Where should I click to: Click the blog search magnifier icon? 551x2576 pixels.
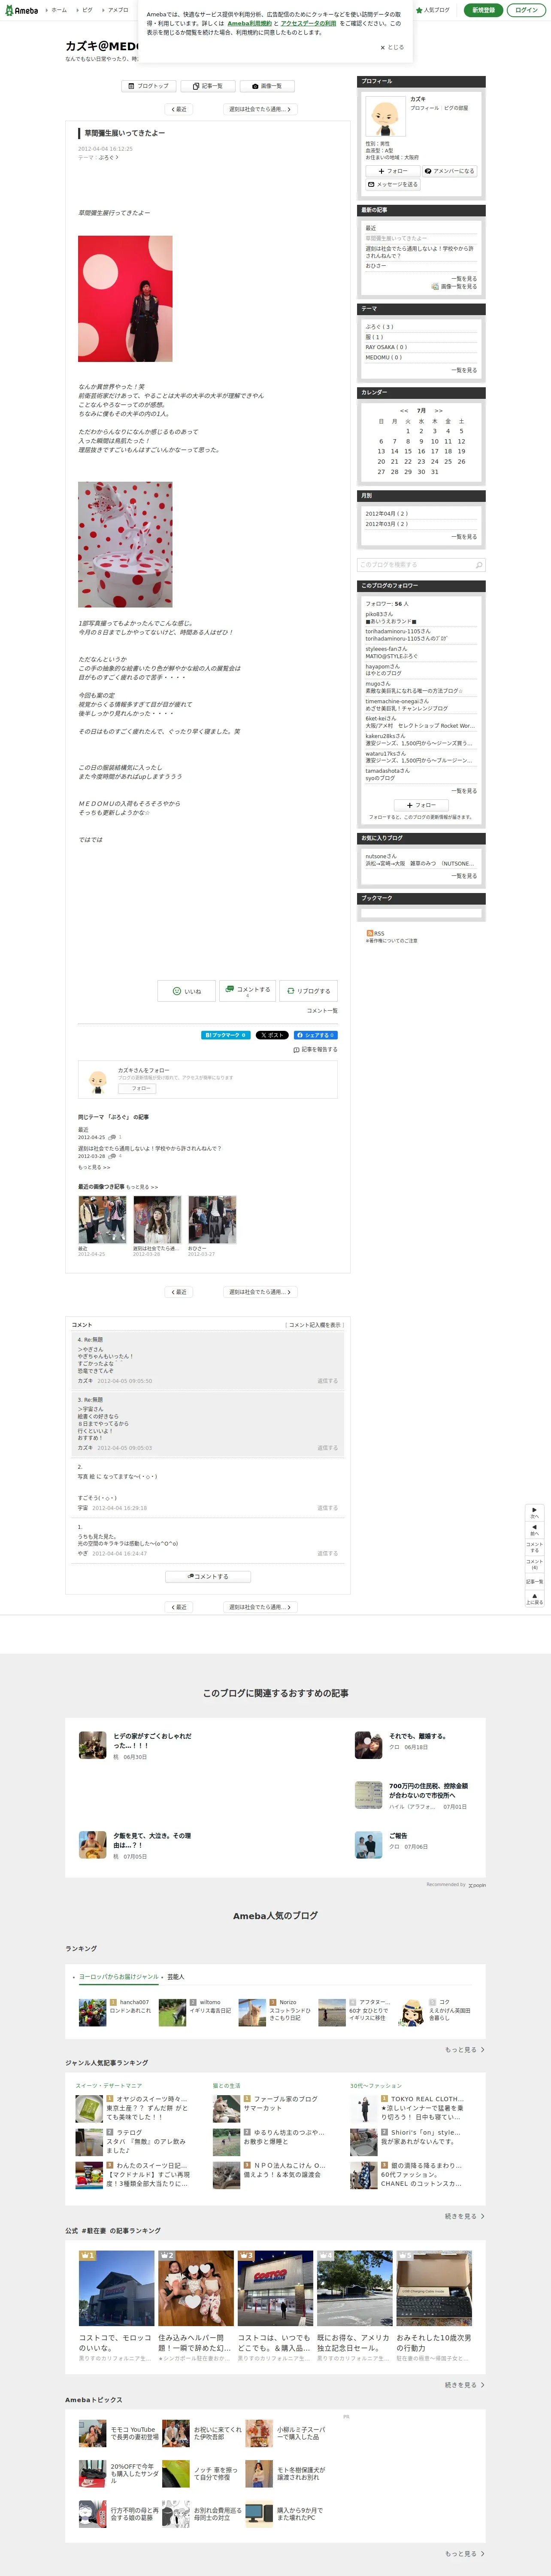coord(479,565)
